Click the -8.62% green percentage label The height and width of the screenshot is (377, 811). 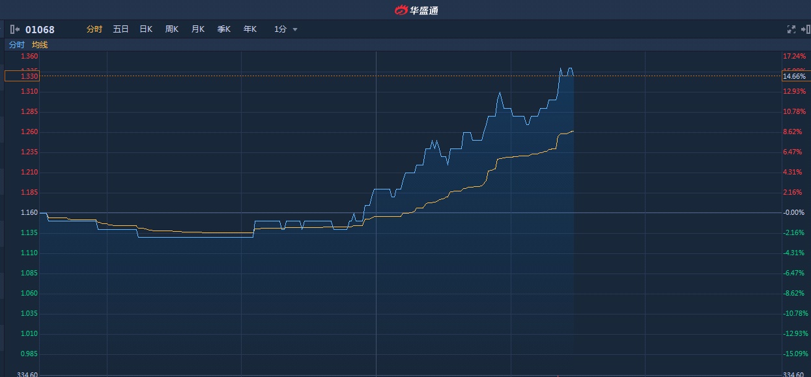tap(793, 294)
